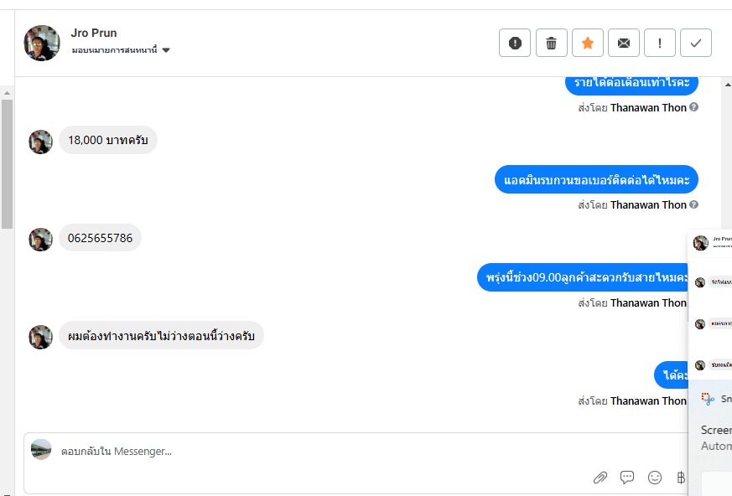The width and height of the screenshot is (732, 496).
Task: Mark conversation unread with envelope icon
Action: coord(624,43)
